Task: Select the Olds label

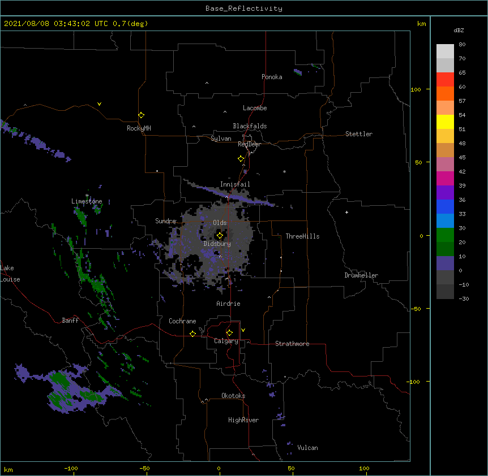Action: (220, 223)
